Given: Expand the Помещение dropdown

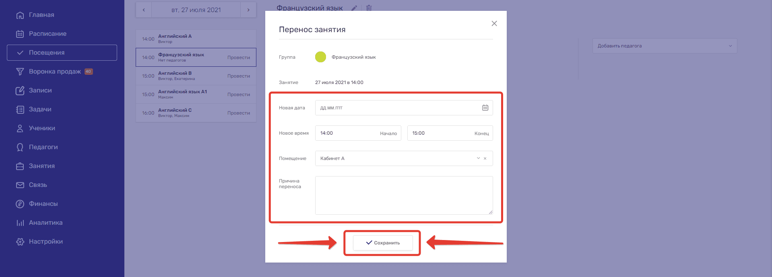Looking at the screenshot, I should (x=478, y=158).
